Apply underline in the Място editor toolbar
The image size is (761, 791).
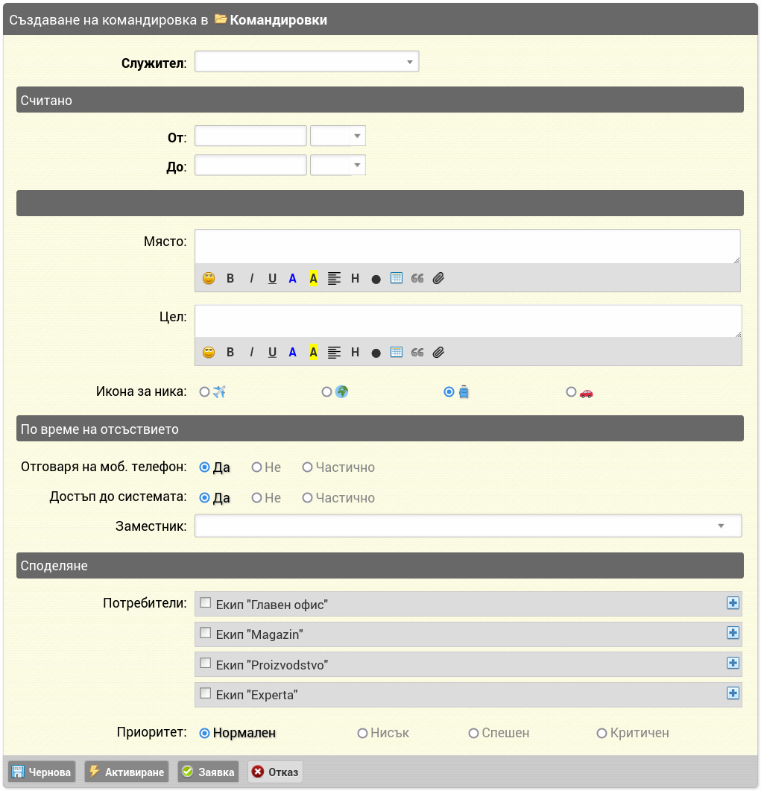pyautogui.click(x=272, y=279)
